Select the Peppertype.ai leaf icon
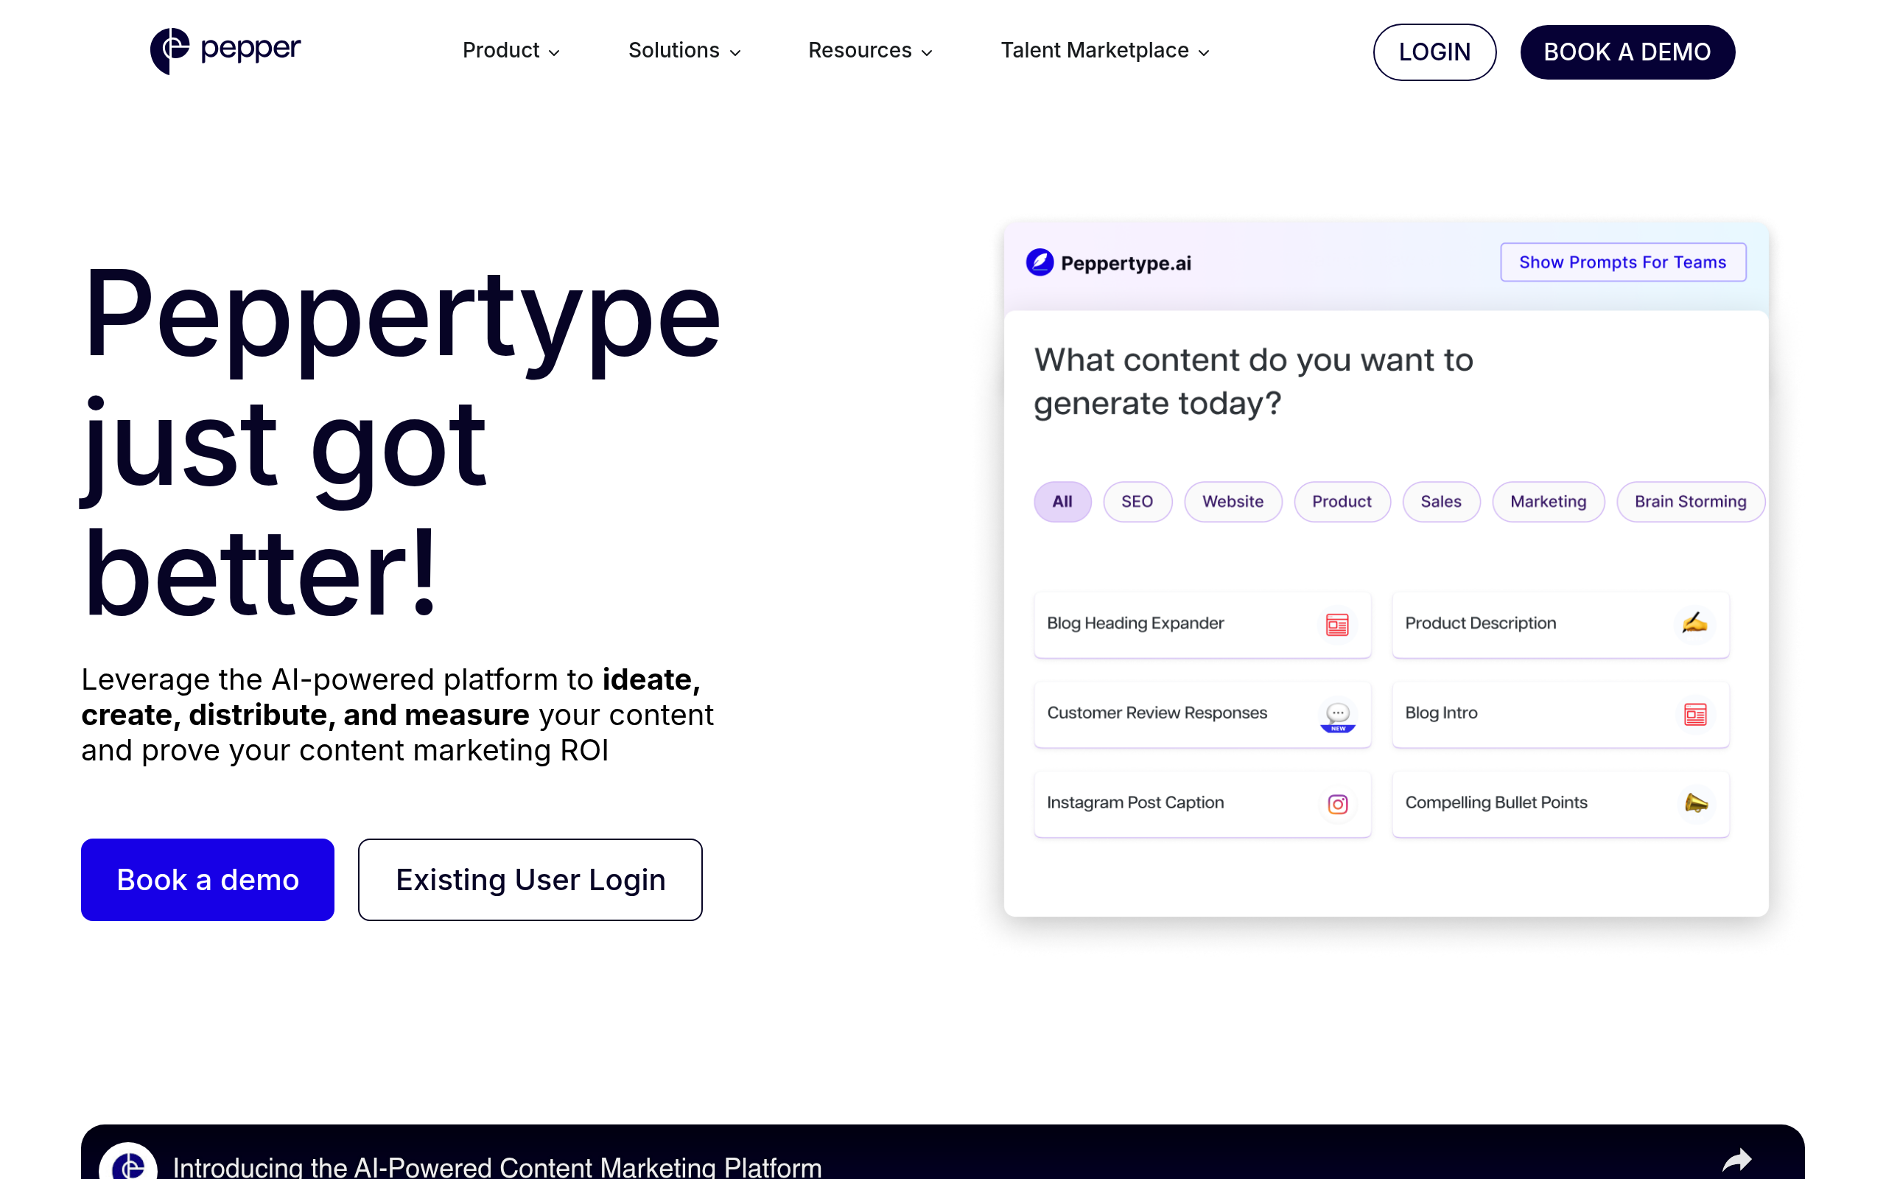 pyautogui.click(x=1040, y=262)
